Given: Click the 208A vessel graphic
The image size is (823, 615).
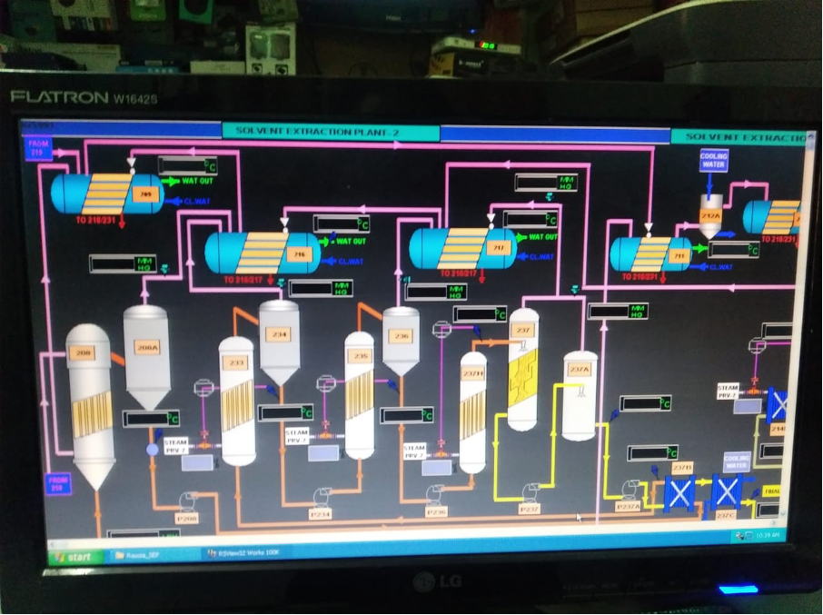Looking at the screenshot, I should tap(146, 355).
